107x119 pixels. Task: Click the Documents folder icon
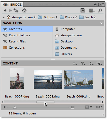click(57, 48)
